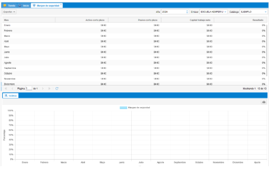Go to previous page icon

tap(13, 88)
